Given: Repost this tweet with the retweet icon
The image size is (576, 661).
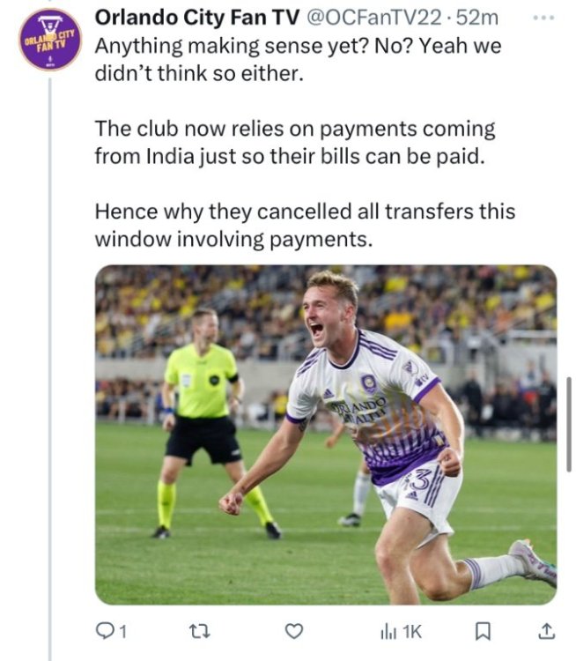Looking at the screenshot, I should 199,631.
